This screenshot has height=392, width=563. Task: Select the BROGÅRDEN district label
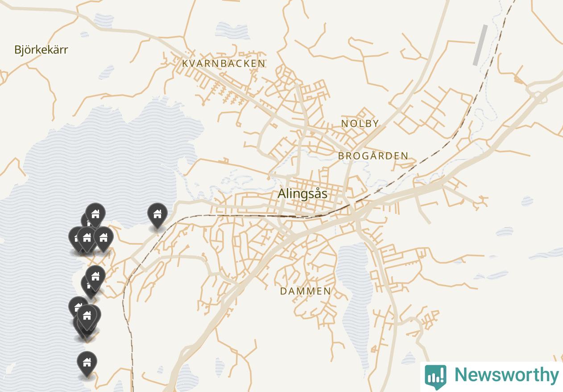tap(373, 156)
